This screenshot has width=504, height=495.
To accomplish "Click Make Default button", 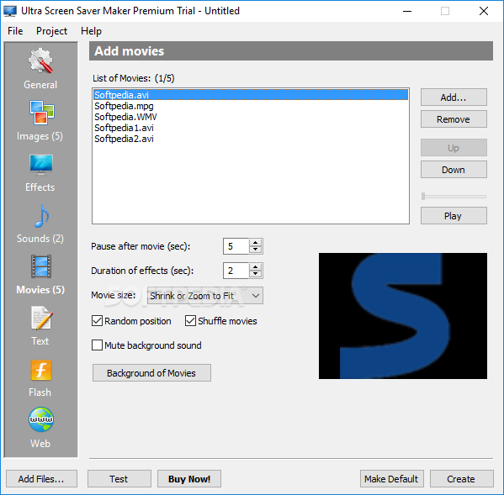I will click(x=392, y=479).
